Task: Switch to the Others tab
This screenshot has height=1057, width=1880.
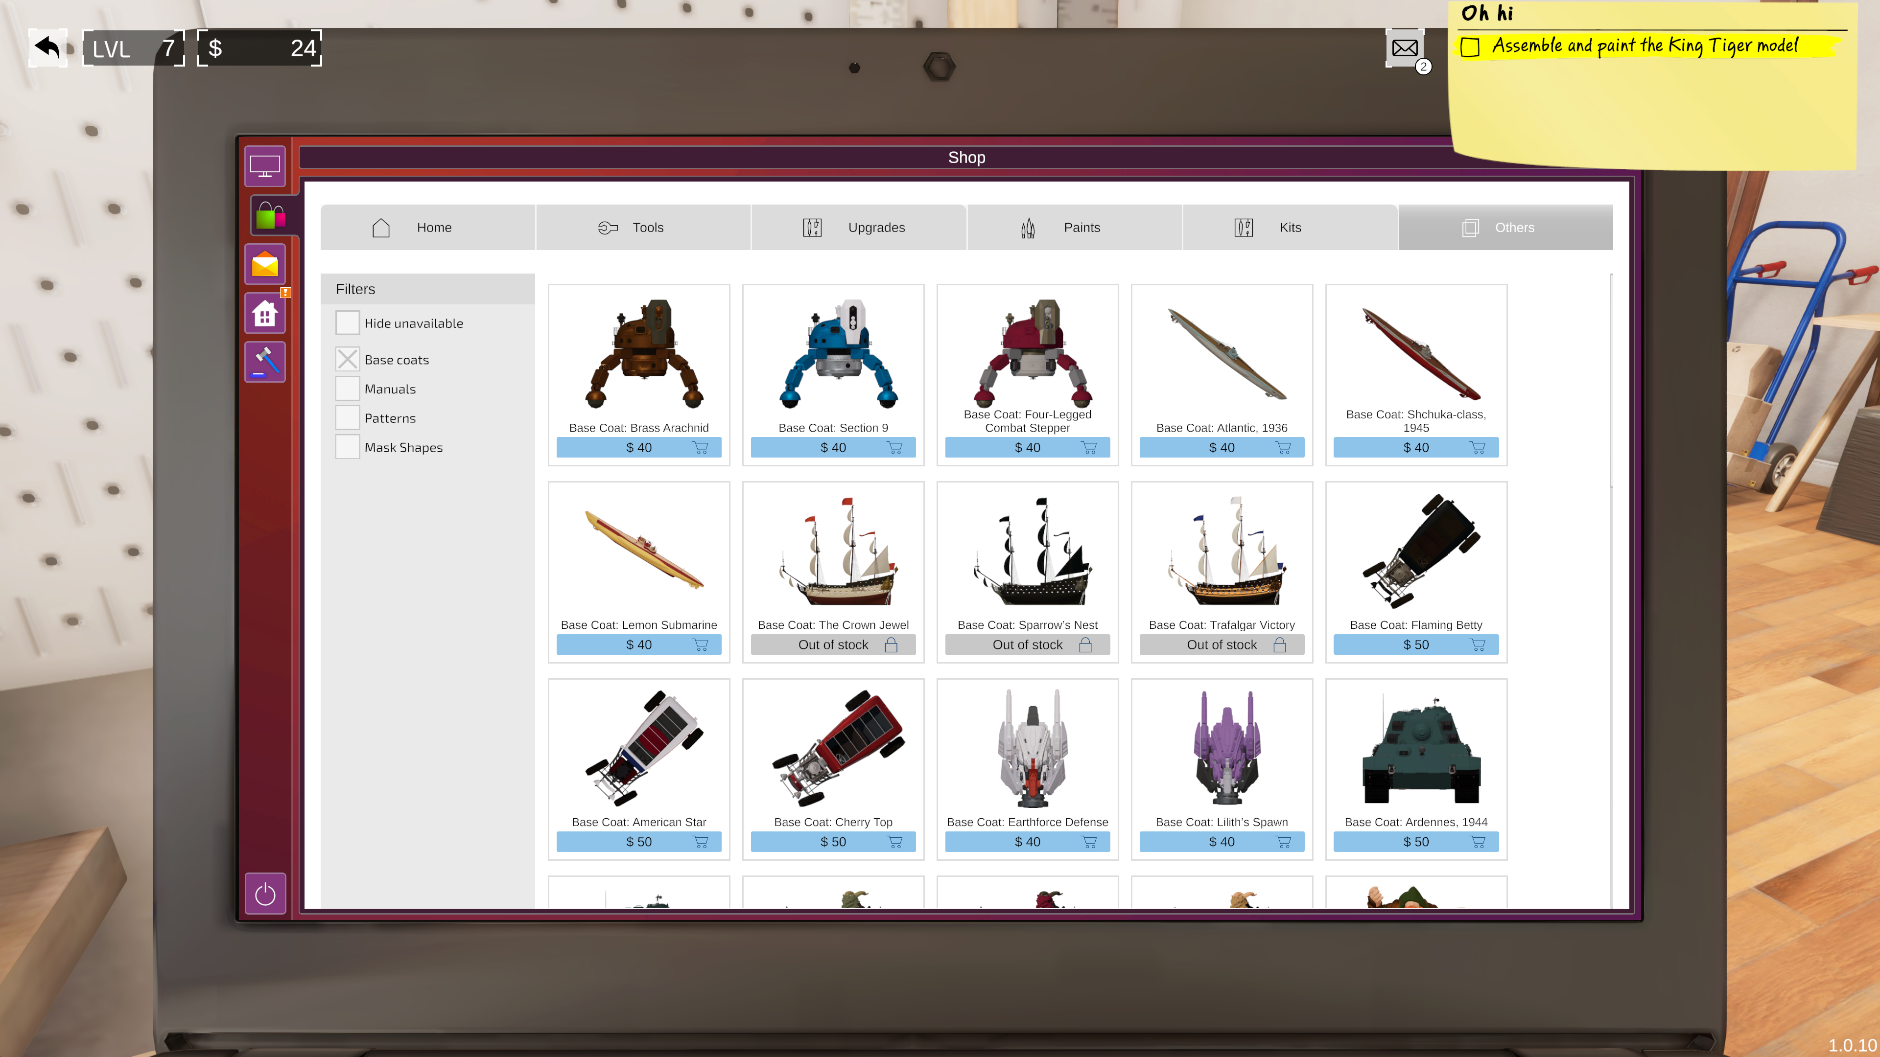Action: (1505, 228)
